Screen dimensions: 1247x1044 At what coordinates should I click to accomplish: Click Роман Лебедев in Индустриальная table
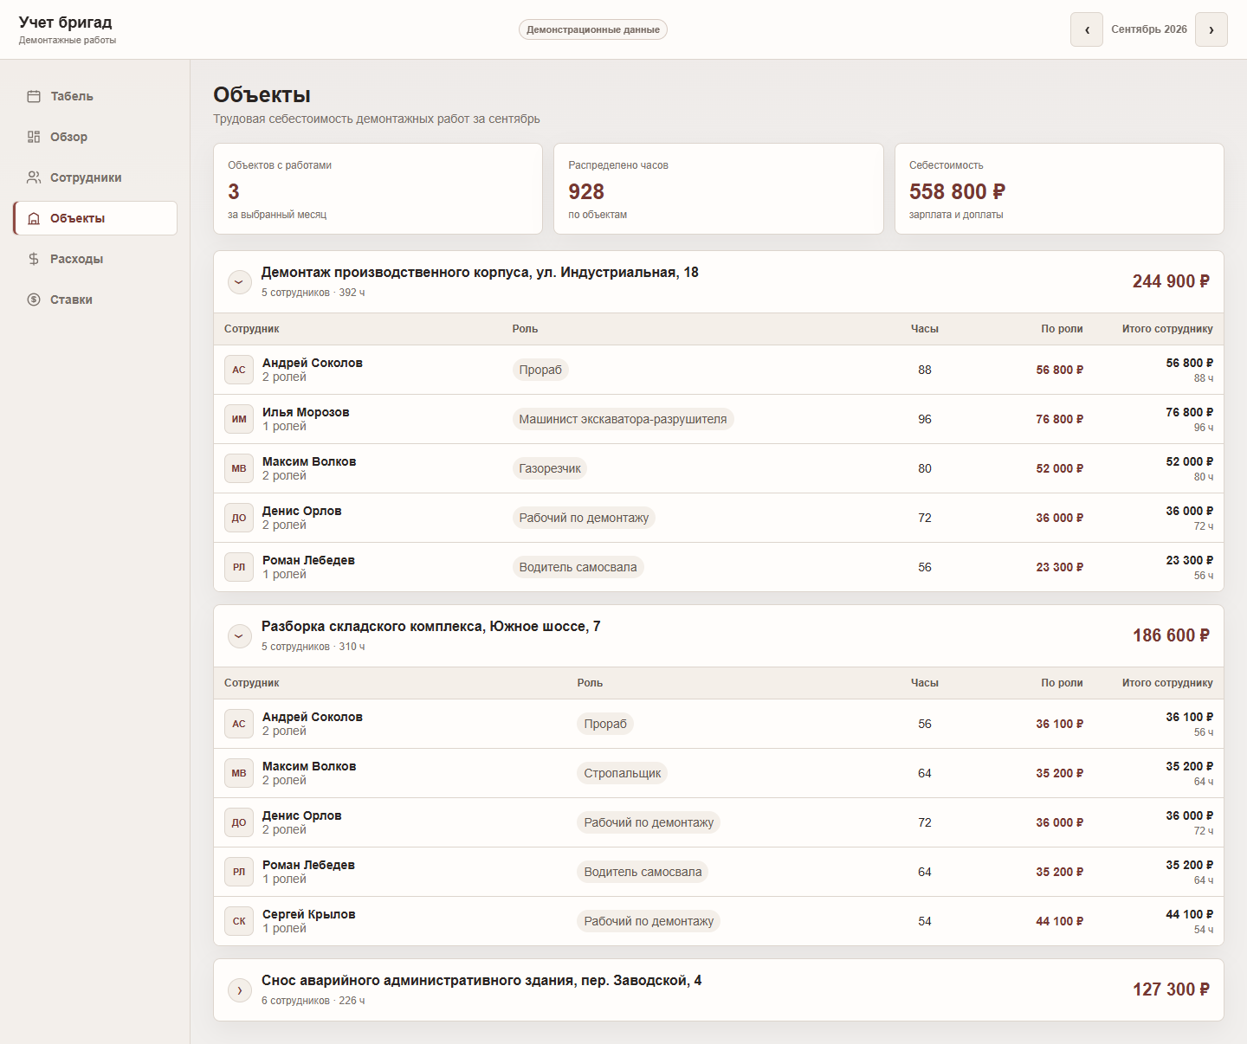coord(308,560)
